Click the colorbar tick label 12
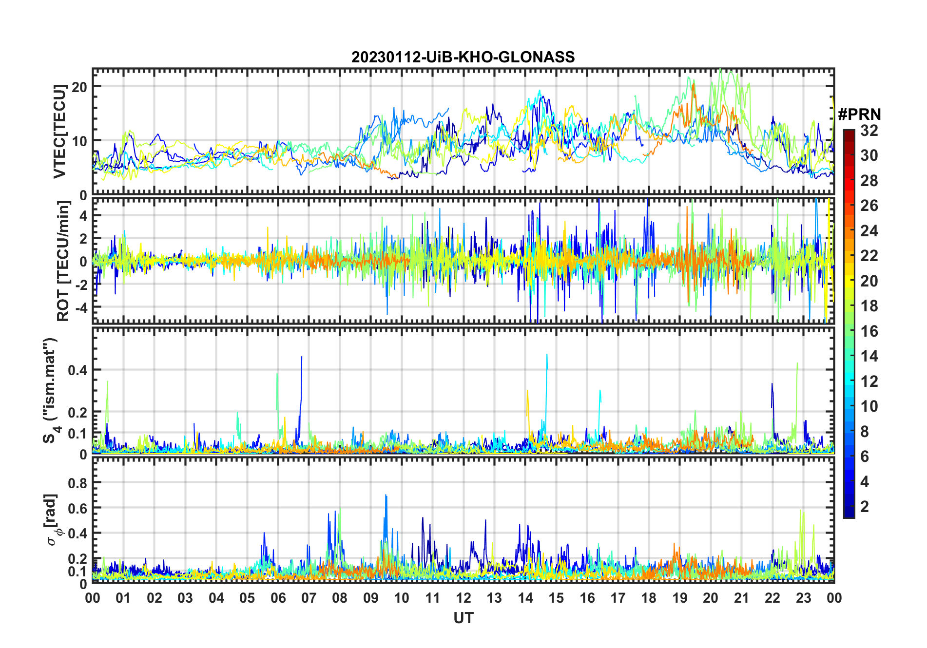 (869, 381)
